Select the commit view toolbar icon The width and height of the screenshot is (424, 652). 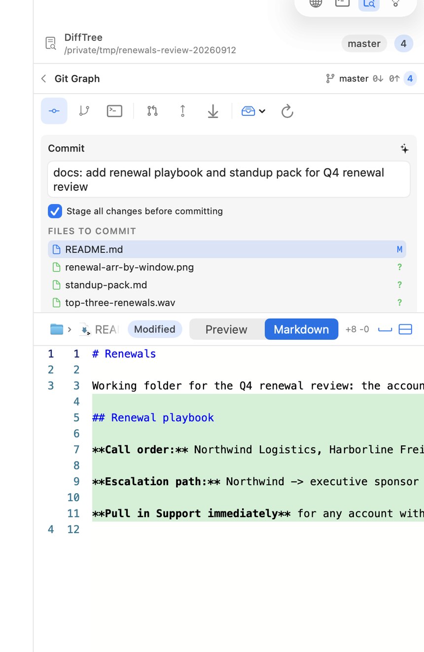point(54,111)
